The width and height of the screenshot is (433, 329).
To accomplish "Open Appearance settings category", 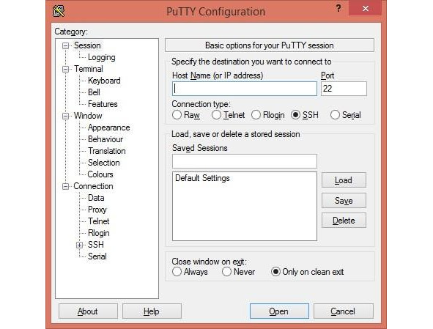I will (109, 127).
